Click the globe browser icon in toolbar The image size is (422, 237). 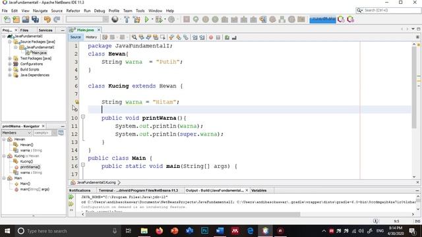tap(115, 19)
